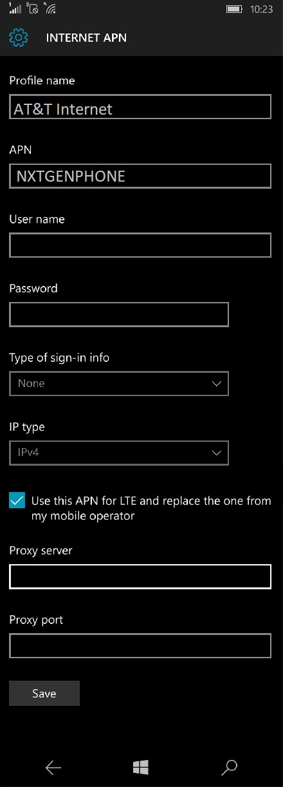The width and height of the screenshot is (283, 787).
Task: Select the Password input box
Action: [119, 314]
